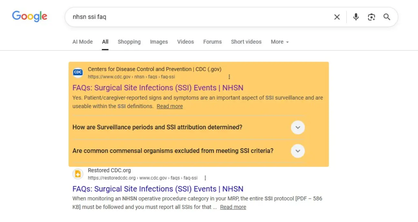Switch to Short videos tab

tap(246, 42)
